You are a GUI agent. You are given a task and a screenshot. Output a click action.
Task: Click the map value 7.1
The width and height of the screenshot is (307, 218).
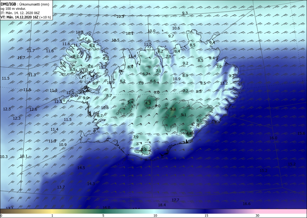pyautogui.click(x=158, y=71)
